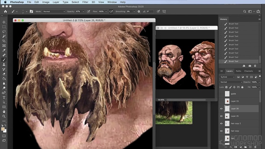Select the Frame tool
This screenshot has height=149, width=265.
[4, 46]
